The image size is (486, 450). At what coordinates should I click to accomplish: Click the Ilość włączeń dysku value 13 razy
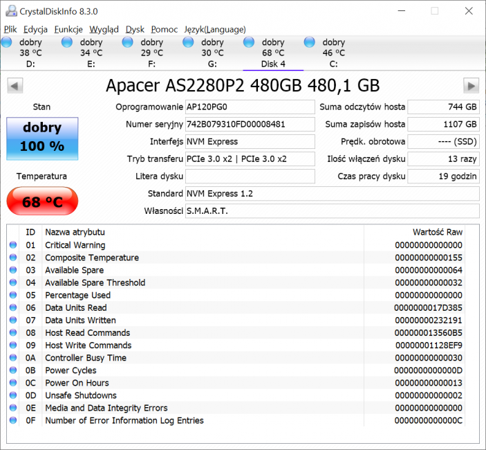[x=443, y=159]
